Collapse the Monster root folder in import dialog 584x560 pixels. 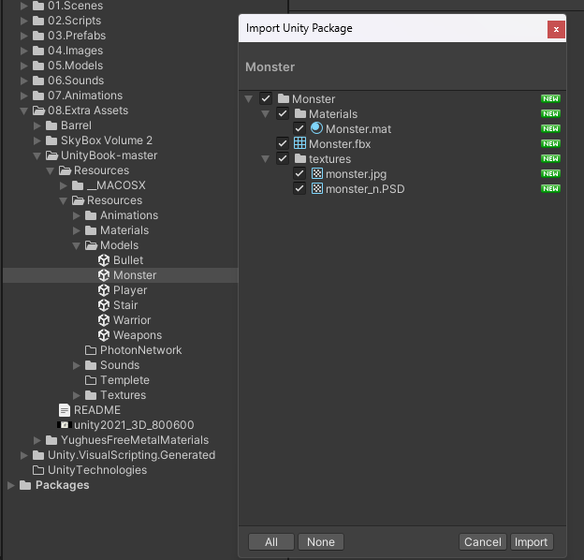(x=248, y=99)
